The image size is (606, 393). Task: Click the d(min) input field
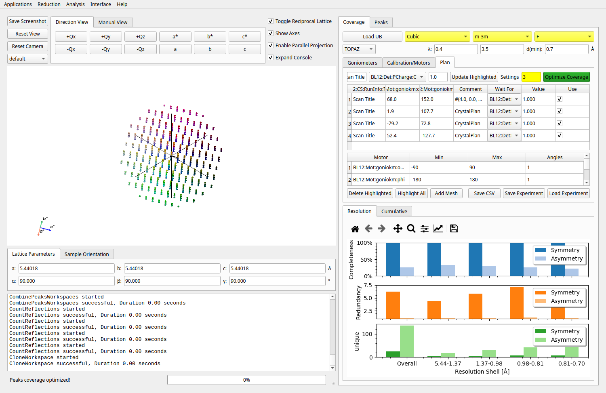tap(567, 49)
